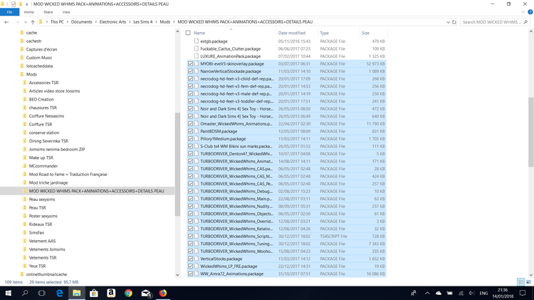
Task: Expand chevron after 'Electronic Arts' in breadcrumb
Action: tap(130, 22)
